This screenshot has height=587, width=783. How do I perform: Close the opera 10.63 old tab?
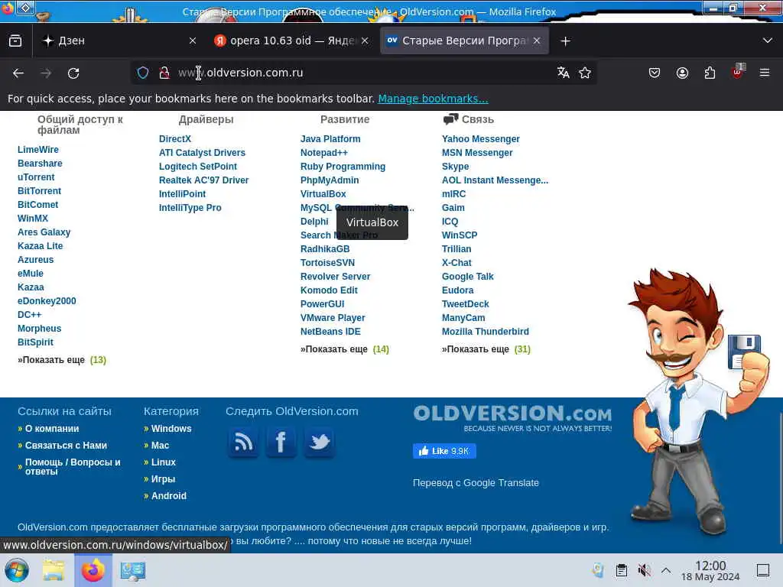tap(365, 41)
